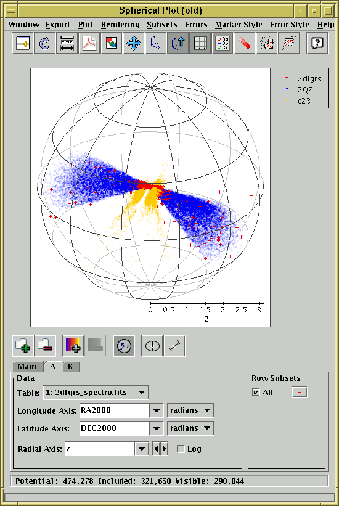Expand Radial Axis column dropdown arrow
The image size is (339, 506).
(x=141, y=449)
